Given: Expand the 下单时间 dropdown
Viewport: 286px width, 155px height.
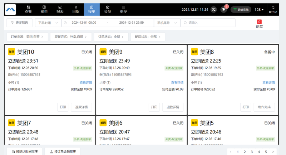Looking at the screenshot, I should tap(48, 23).
